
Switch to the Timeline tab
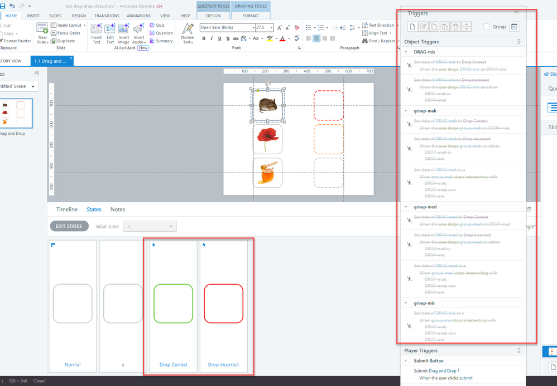click(x=67, y=209)
